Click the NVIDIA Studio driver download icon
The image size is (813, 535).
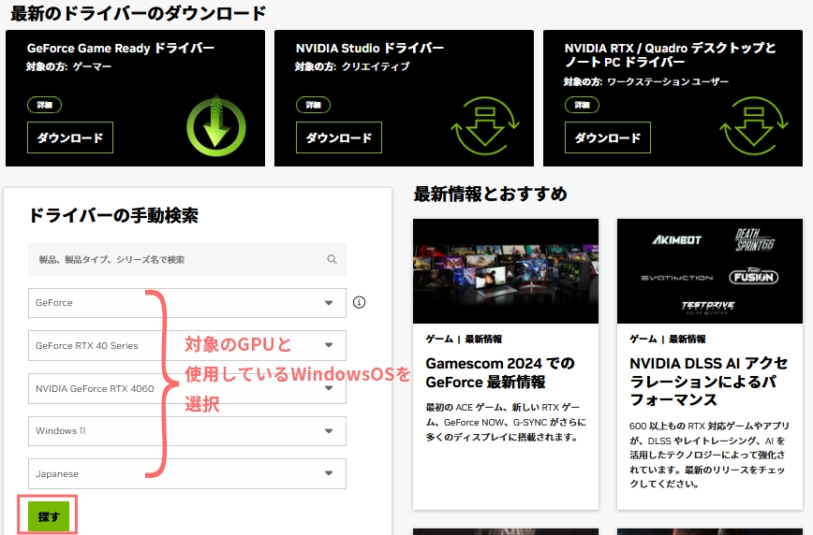[x=485, y=126]
